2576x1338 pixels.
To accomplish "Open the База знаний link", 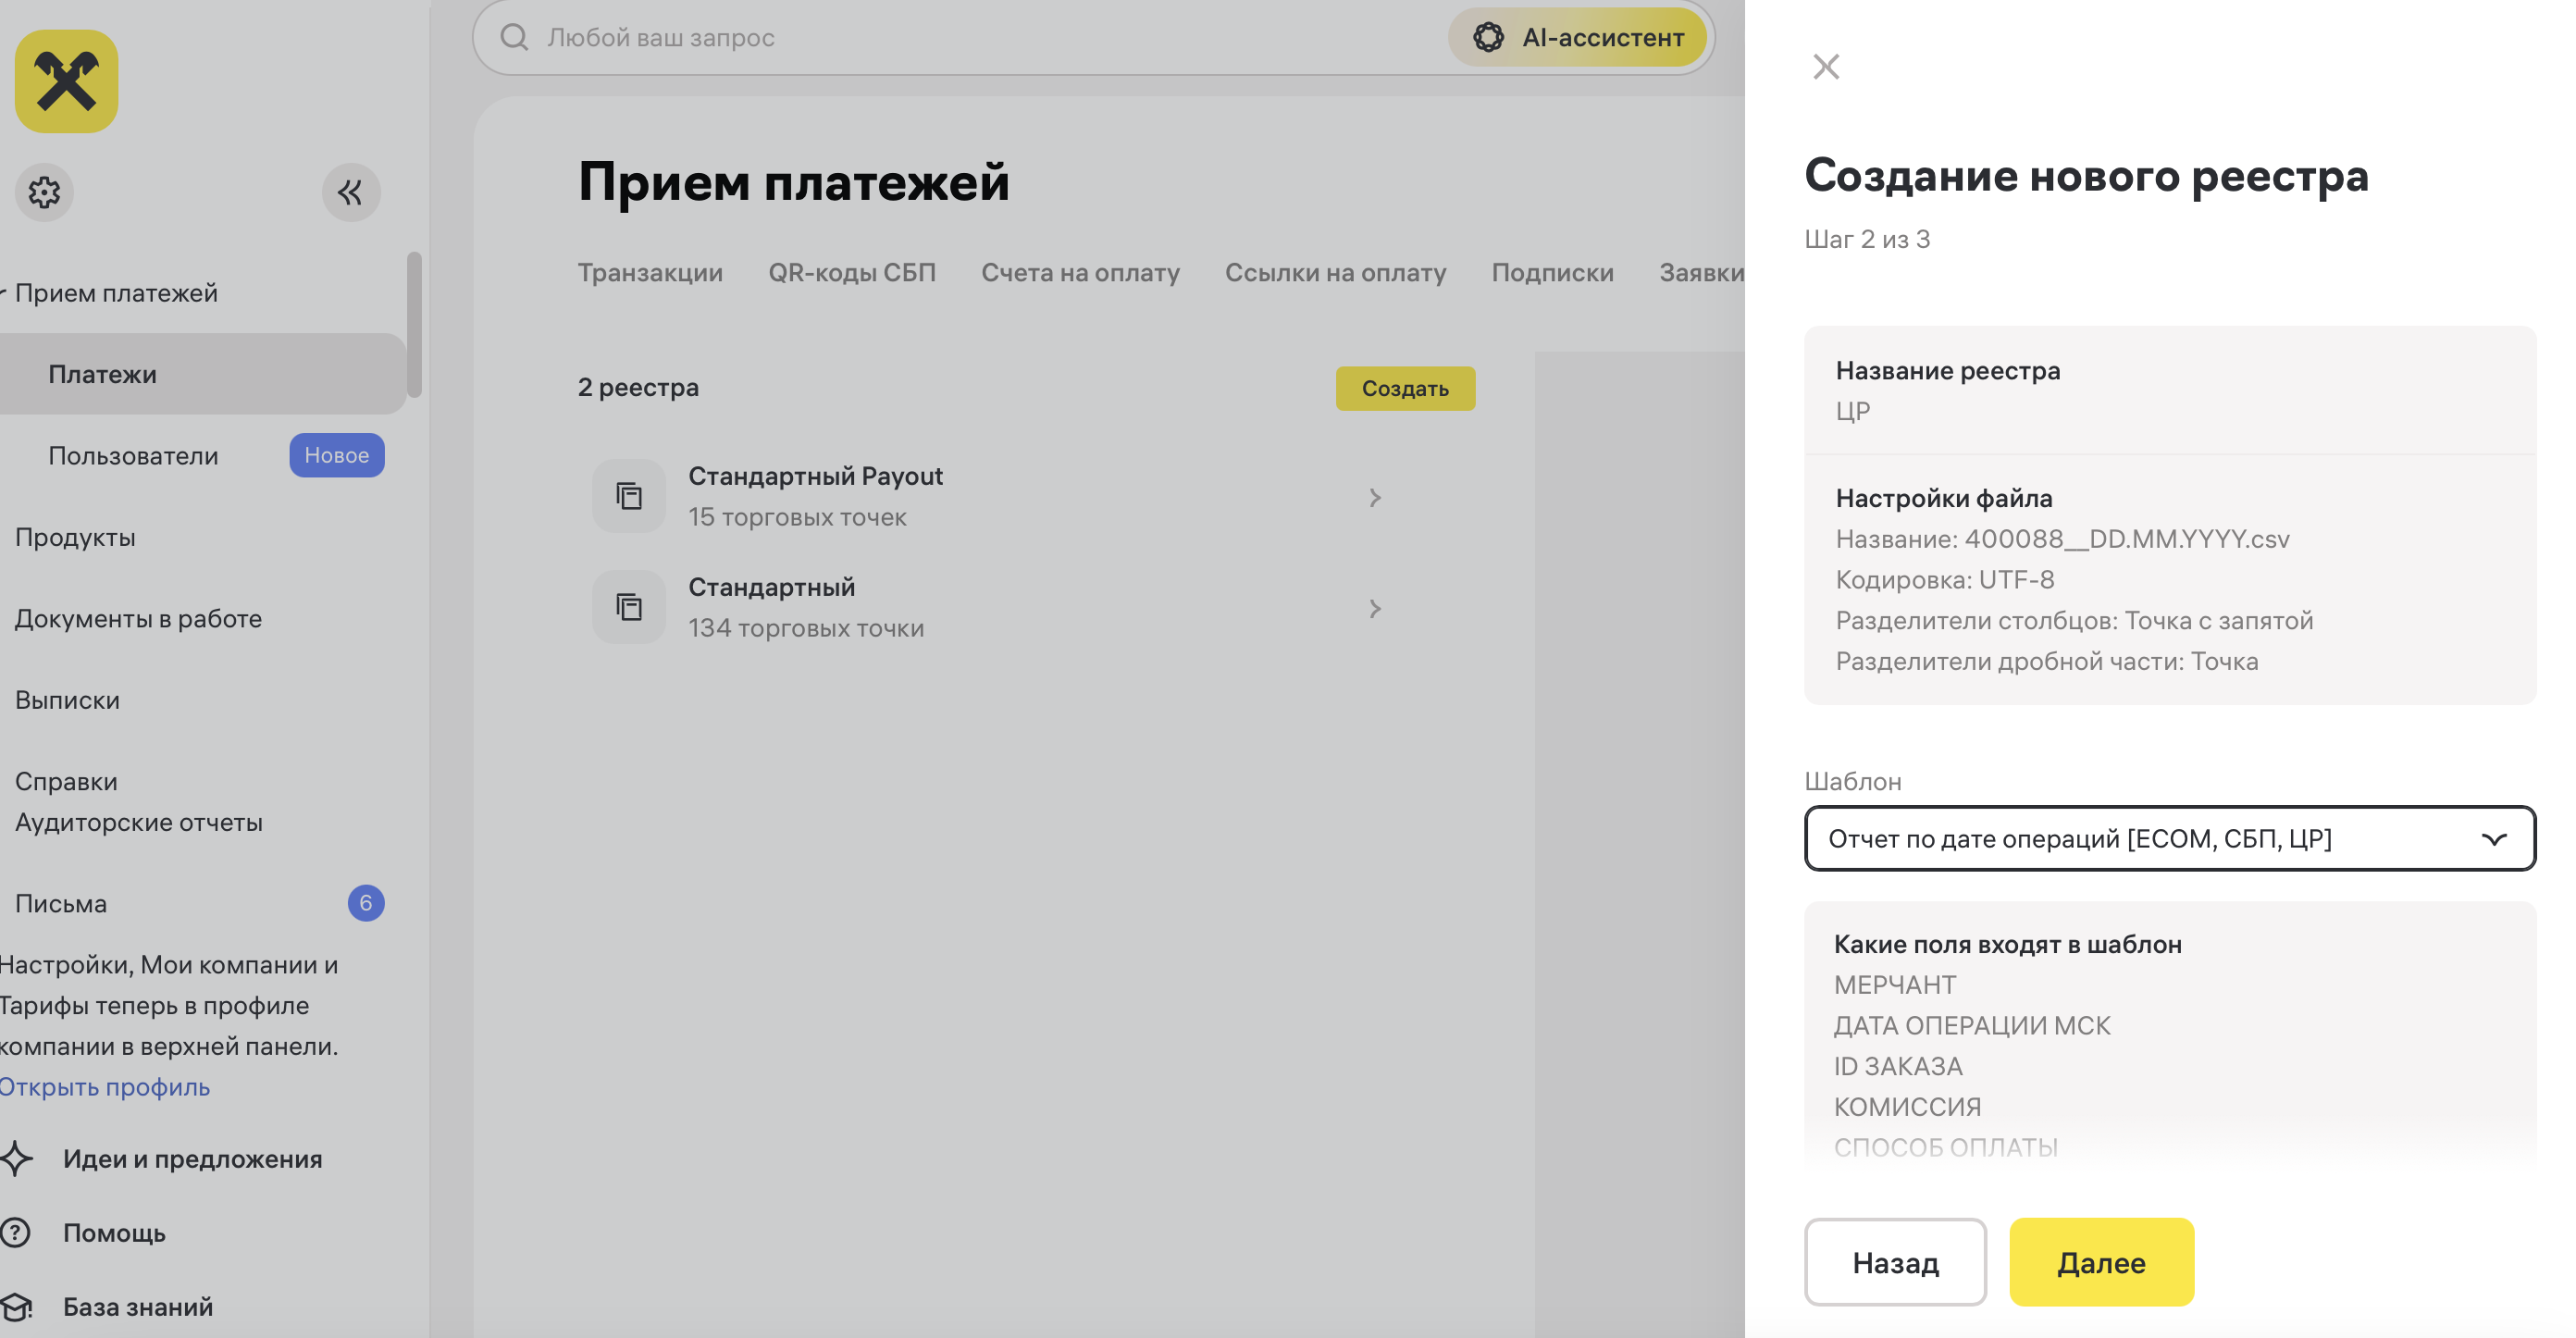I will pos(138,1306).
